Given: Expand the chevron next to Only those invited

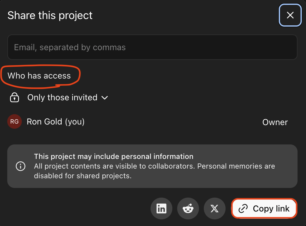Looking at the screenshot, I should tap(105, 98).
